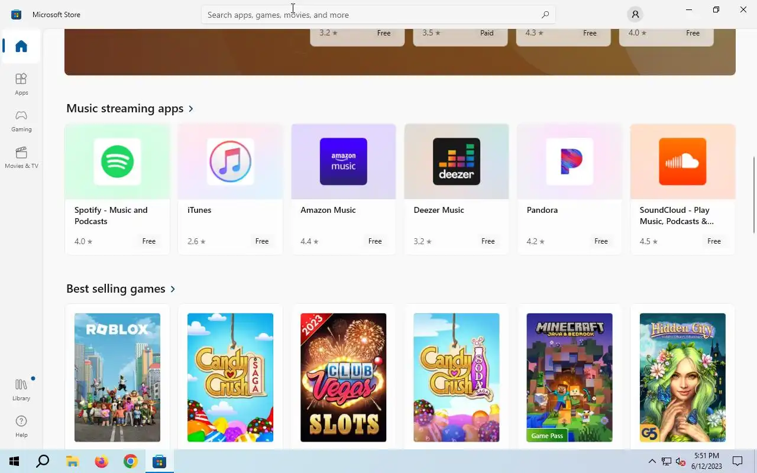
Task: Go to the Apps section
Action: [x=21, y=84]
